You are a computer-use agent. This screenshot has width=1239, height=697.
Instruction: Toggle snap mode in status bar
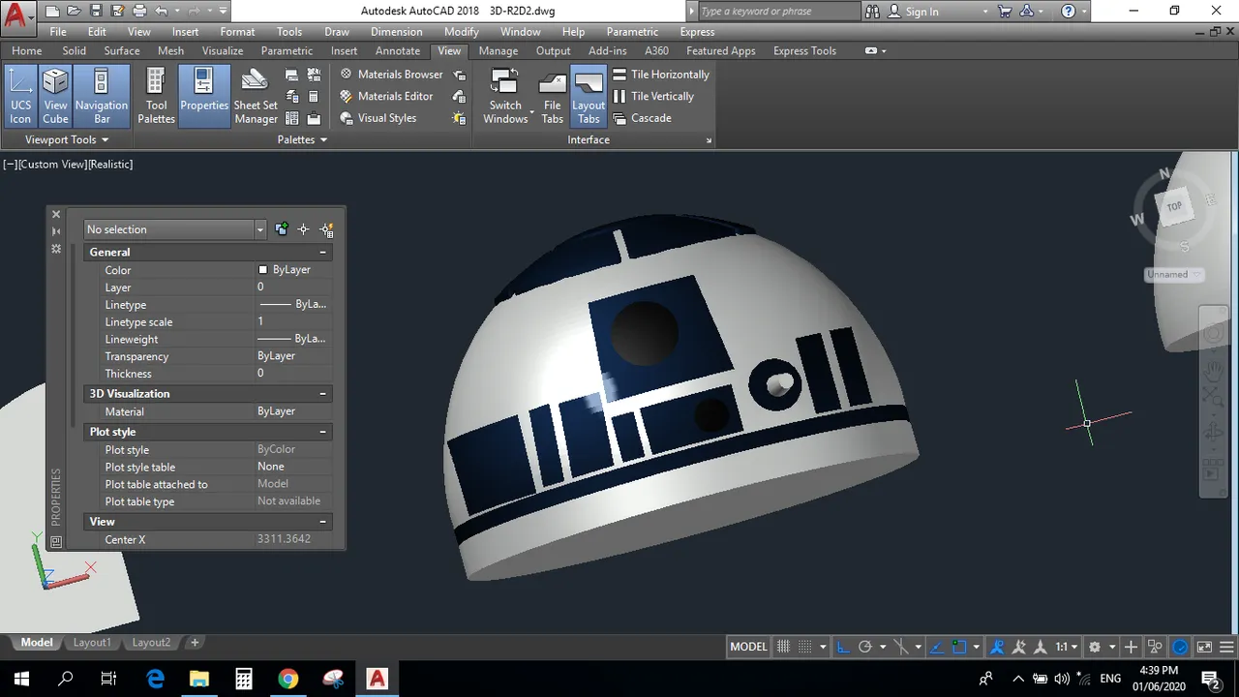tap(803, 647)
